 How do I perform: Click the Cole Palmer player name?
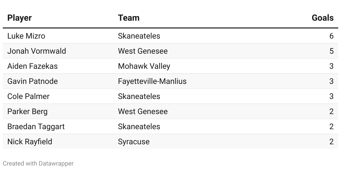[28, 96]
